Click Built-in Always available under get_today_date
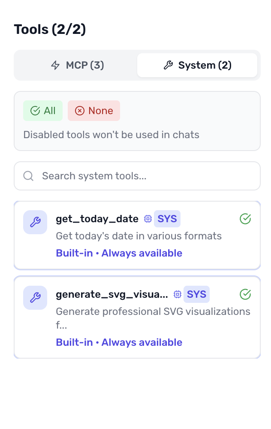The image size is (271, 429). [118, 253]
